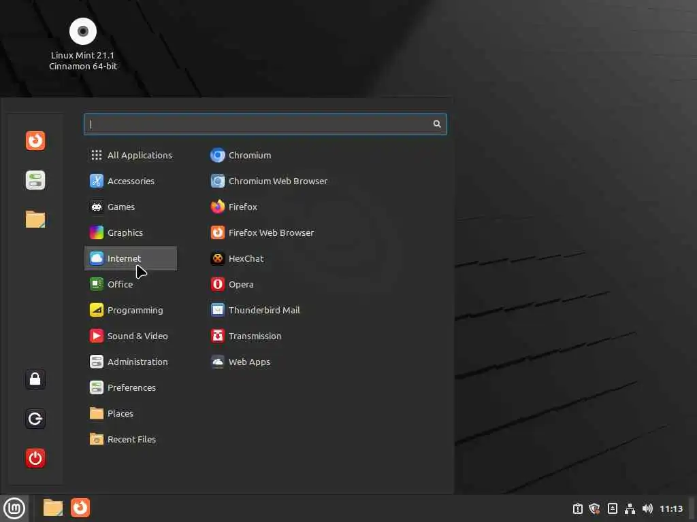Viewport: 697px width, 522px height.
Task: Click the Linux Mint menu button in the panel
Action: click(x=14, y=508)
